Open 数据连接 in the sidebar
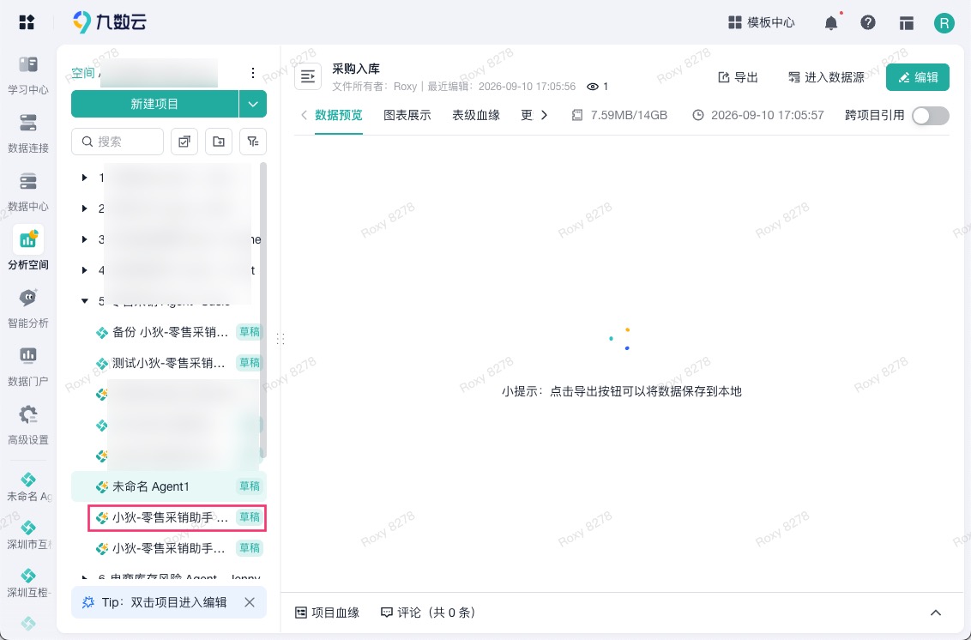971x640 pixels. (x=27, y=133)
